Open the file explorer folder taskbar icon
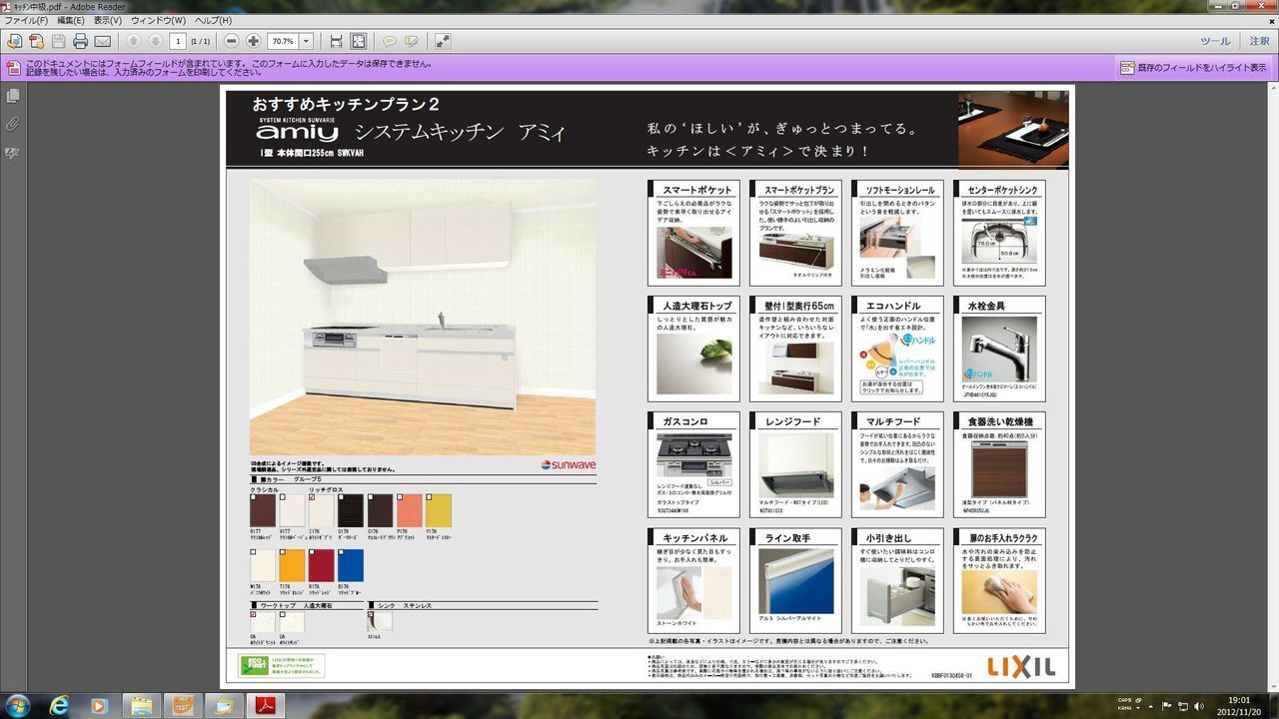The image size is (1279, 719). coord(141,705)
